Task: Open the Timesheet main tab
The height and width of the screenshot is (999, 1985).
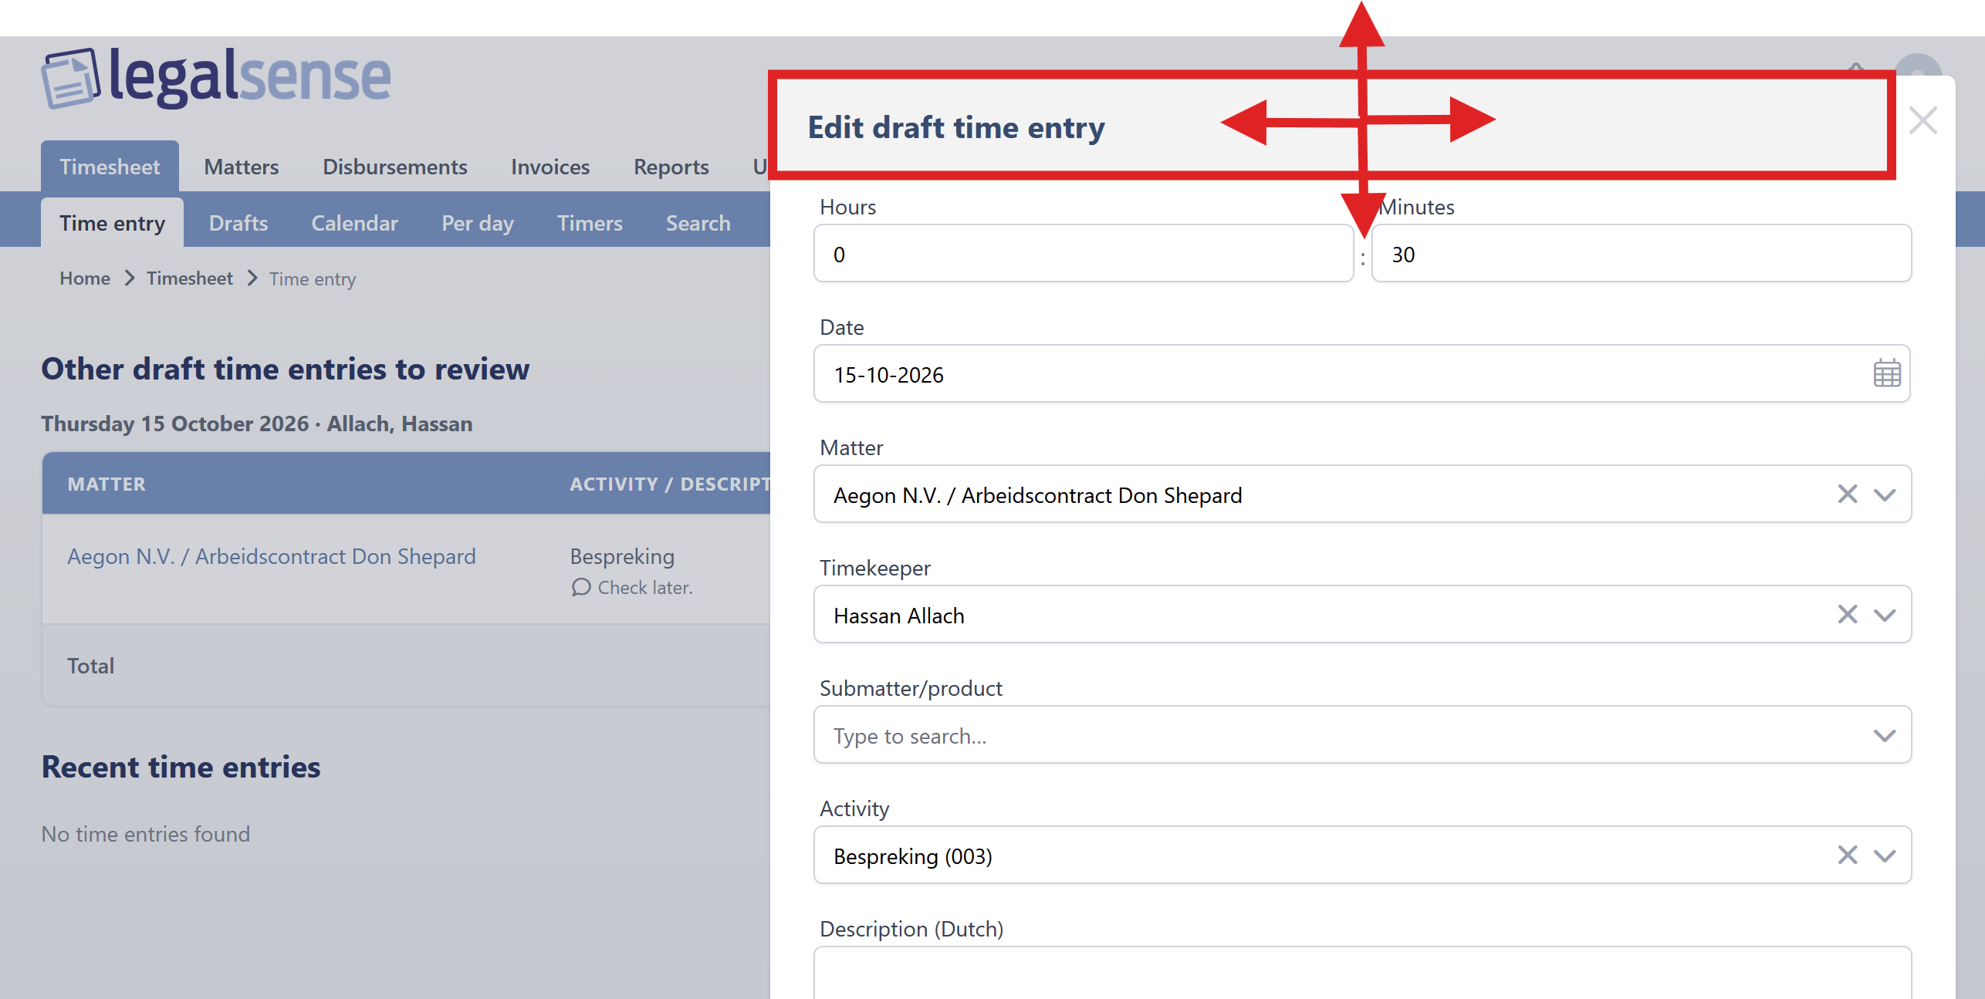Action: [x=110, y=167]
